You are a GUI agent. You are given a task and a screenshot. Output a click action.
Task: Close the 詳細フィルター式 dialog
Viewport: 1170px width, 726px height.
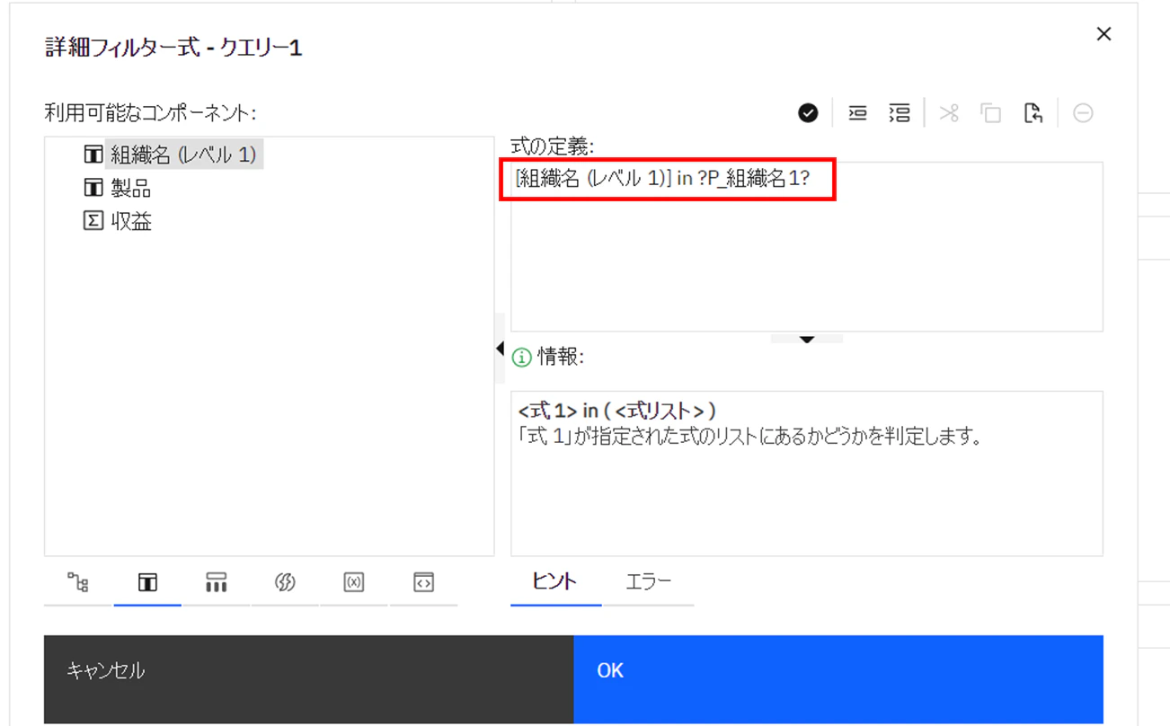tap(1104, 34)
